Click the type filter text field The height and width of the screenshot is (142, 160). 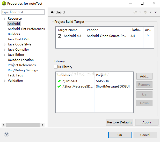pos(23,12)
